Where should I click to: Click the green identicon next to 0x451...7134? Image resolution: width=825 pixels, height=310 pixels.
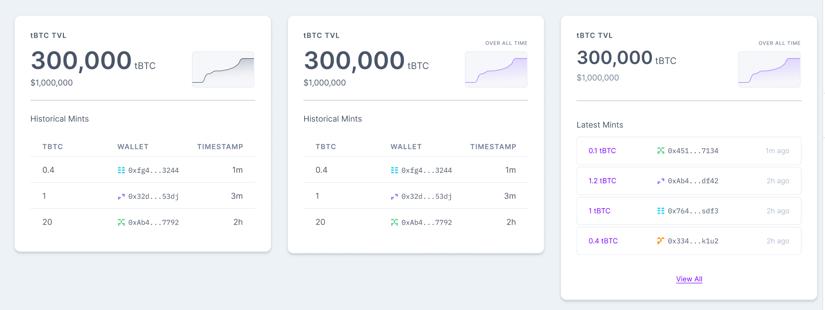point(661,150)
